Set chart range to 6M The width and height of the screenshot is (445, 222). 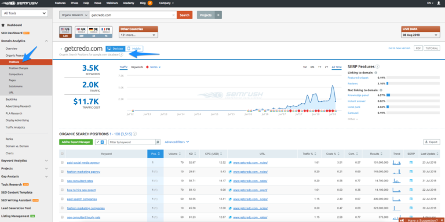(x=312, y=67)
